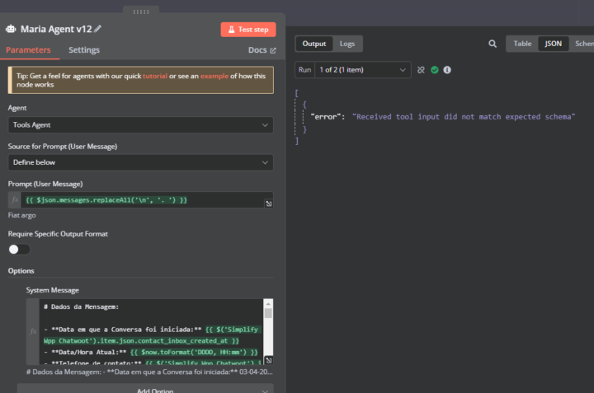Click the Maria Agent v12 title

point(56,29)
